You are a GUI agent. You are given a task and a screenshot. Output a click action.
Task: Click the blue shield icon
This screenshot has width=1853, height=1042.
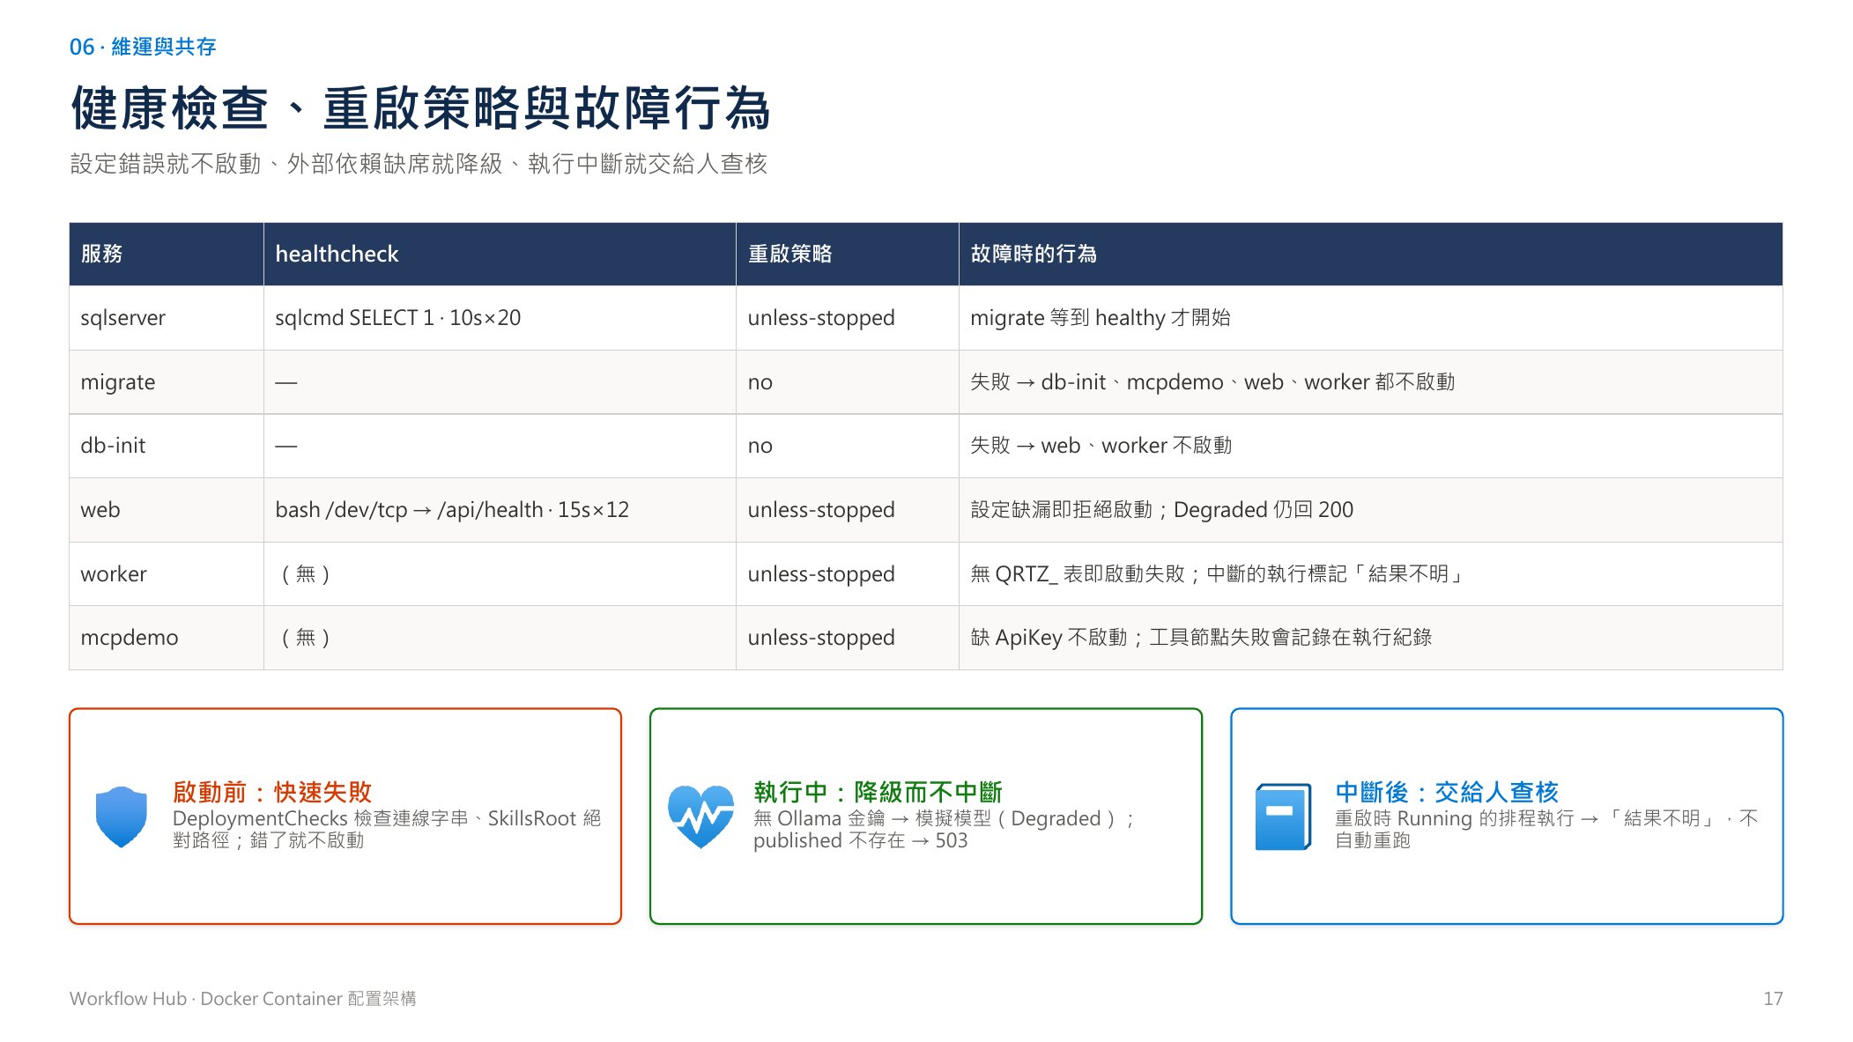point(121,817)
